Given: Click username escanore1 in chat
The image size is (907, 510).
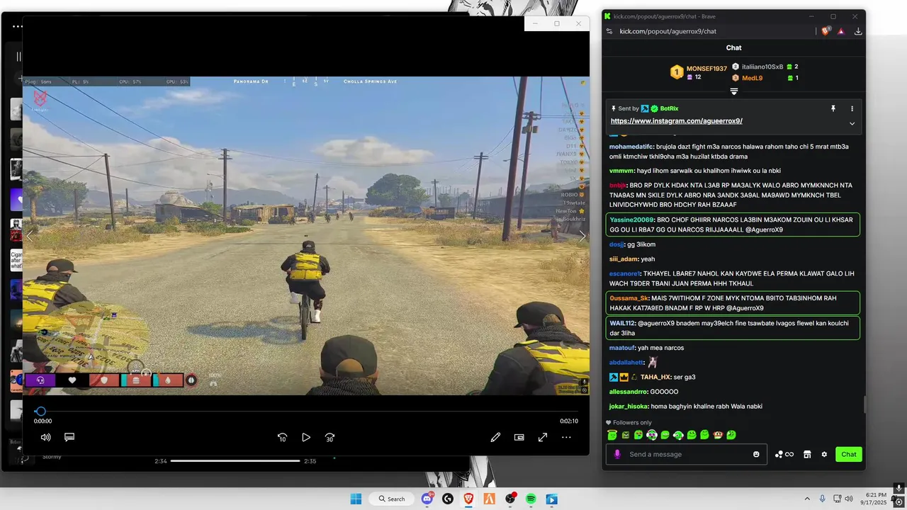Looking at the screenshot, I should (x=625, y=273).
